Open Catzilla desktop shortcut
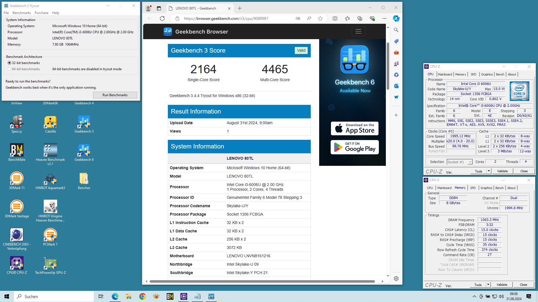The height and width of the screenshot is (302, 538). pyautogui.click(x=50, y=124)
